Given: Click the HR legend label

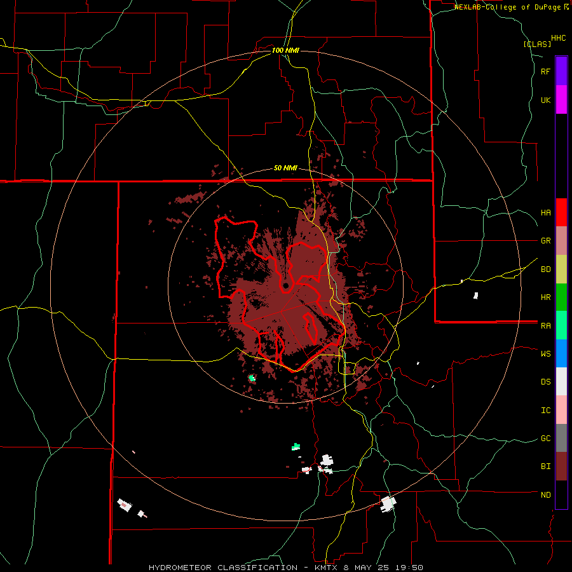Looking at the screenshot, I should click(545, 297).
